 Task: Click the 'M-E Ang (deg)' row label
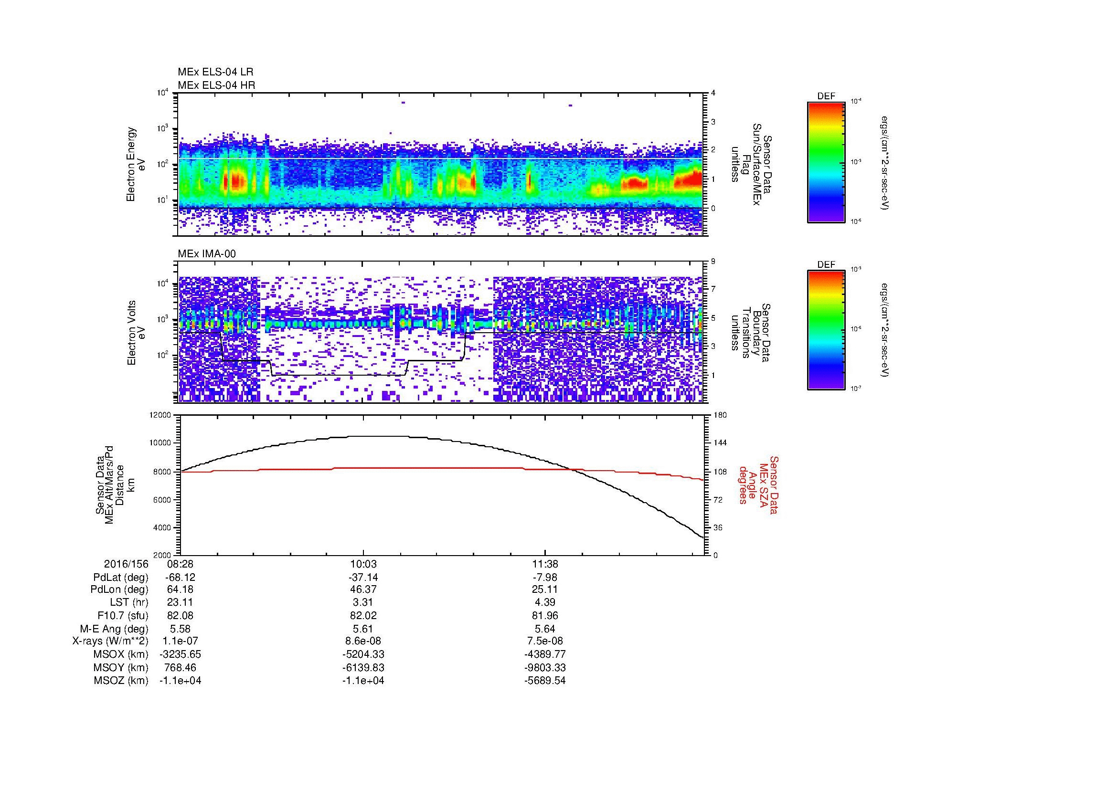point(114,629)
